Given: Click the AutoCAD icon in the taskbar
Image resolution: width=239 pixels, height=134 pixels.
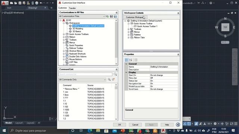Looking at the screenshot, I should click(163, 131).
